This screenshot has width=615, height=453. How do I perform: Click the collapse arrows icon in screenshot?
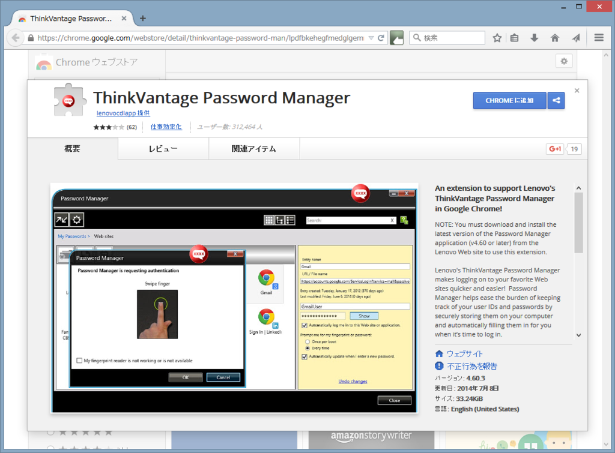click(x=62, y=220)
